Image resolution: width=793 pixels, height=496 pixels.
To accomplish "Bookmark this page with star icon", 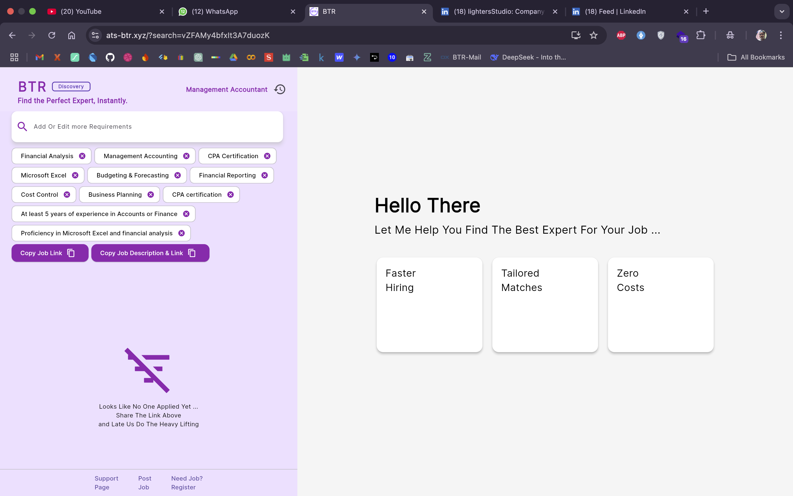I will tap(593, 35).
